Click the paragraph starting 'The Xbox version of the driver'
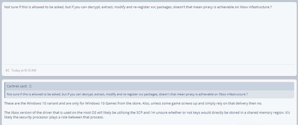The width and height of the screenshot is (298, 125). [147, 115]
